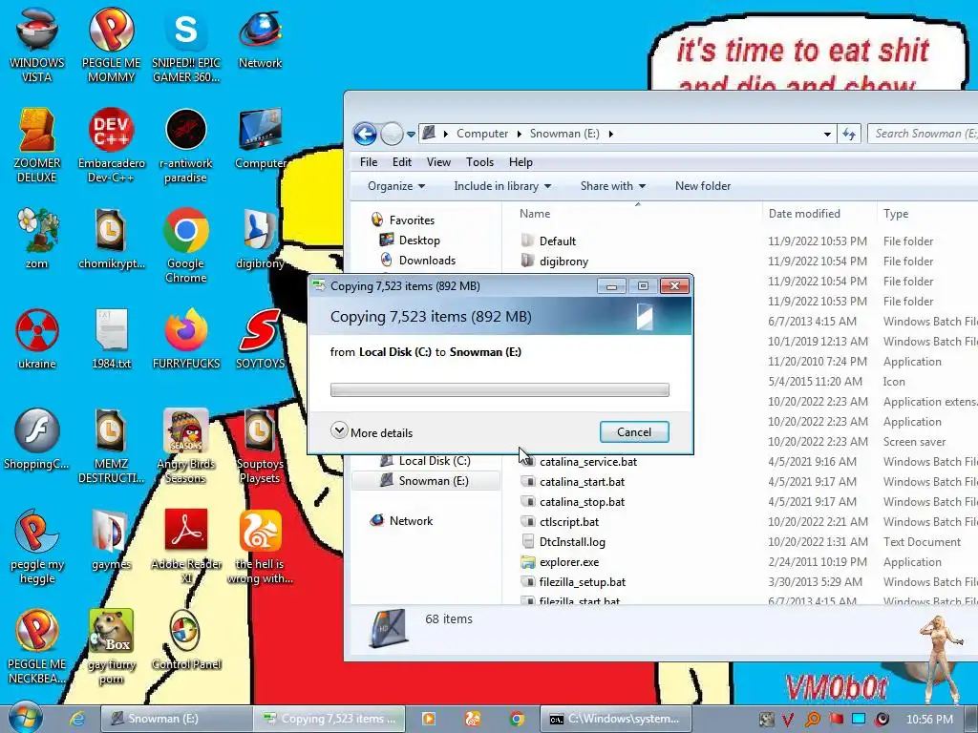This screenshot has width=978, height=733.
Task: Select the Souptoys Playsets desktop icon
Action: point(260,445)
